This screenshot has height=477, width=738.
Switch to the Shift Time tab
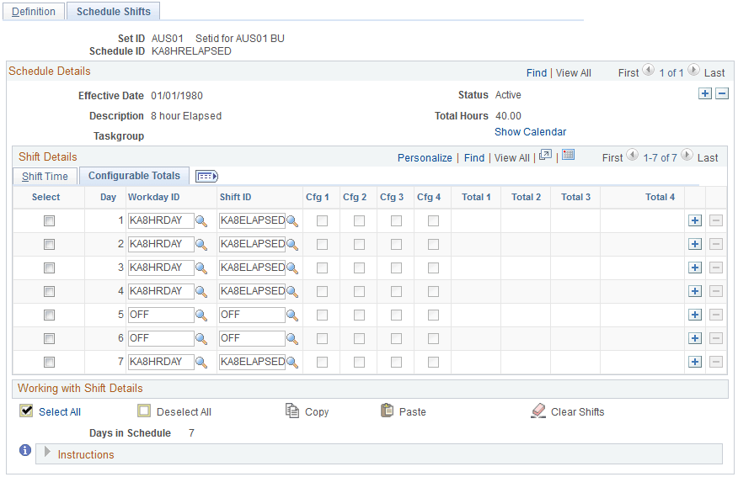tap(45, 176)
